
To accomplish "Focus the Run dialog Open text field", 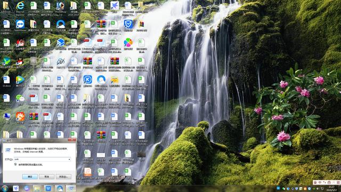I will pos(42,159).
